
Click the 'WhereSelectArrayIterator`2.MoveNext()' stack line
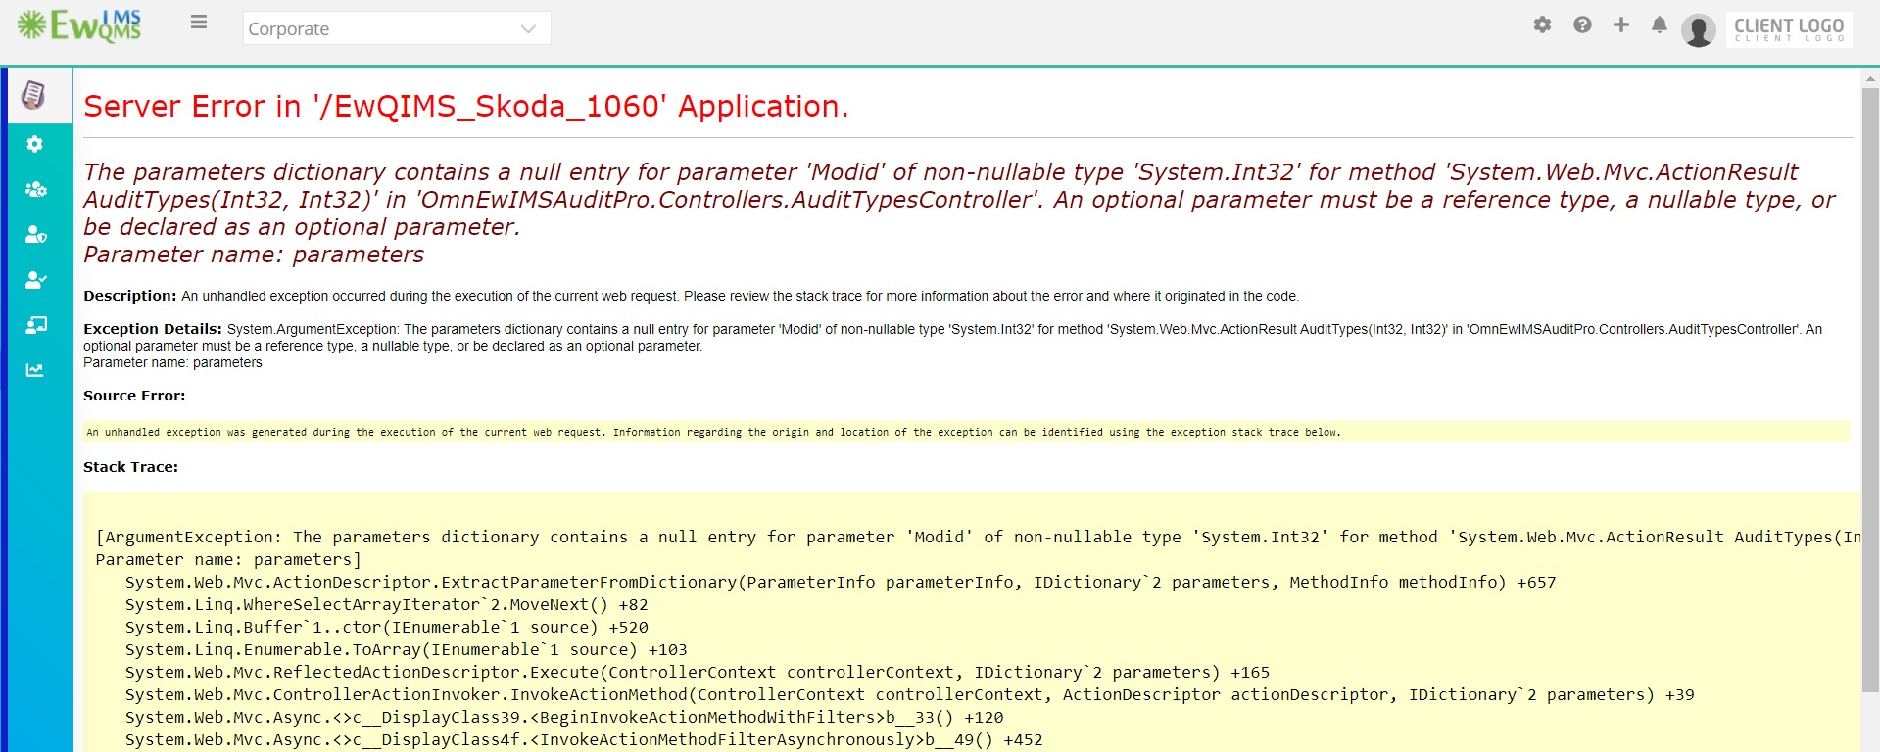tap(386, 604)
